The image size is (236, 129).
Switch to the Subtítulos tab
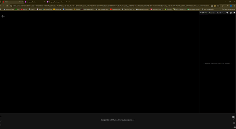204,13
